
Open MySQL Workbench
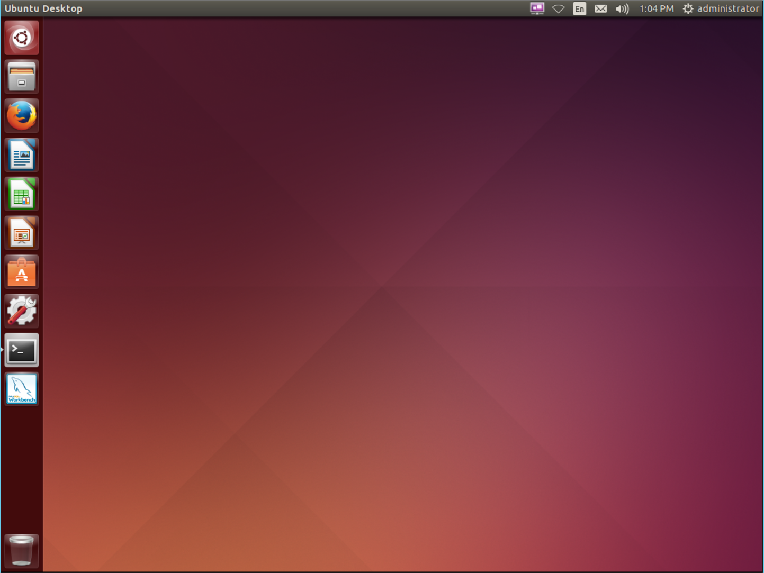21,389
